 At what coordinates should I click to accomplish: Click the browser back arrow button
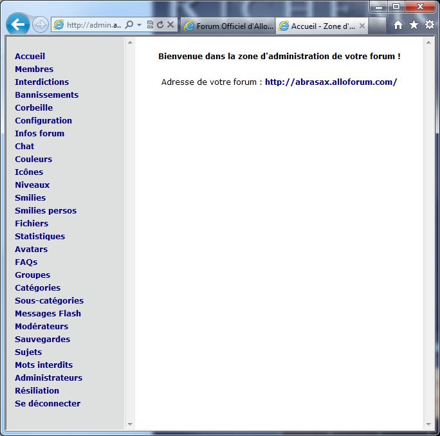[17, 24]
